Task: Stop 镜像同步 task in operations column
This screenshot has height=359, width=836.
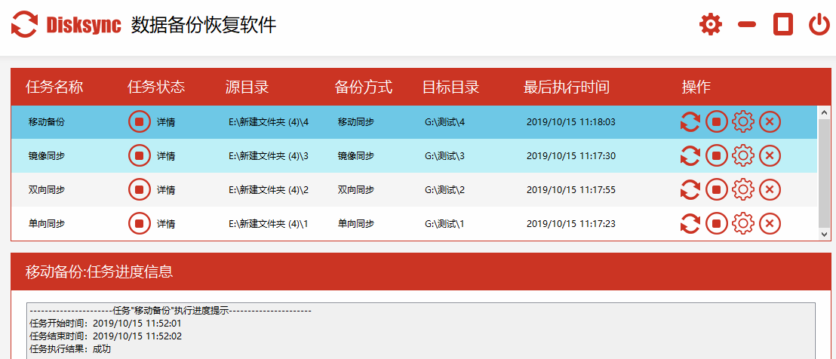Action: click(x=717, y=156)
